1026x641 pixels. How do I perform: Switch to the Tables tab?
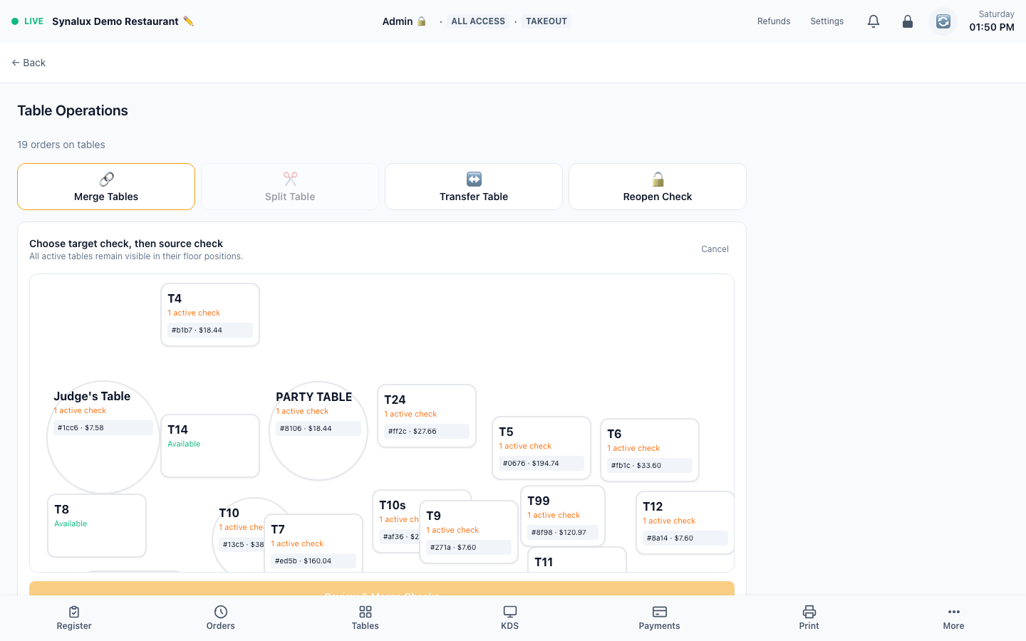(366, 618)
